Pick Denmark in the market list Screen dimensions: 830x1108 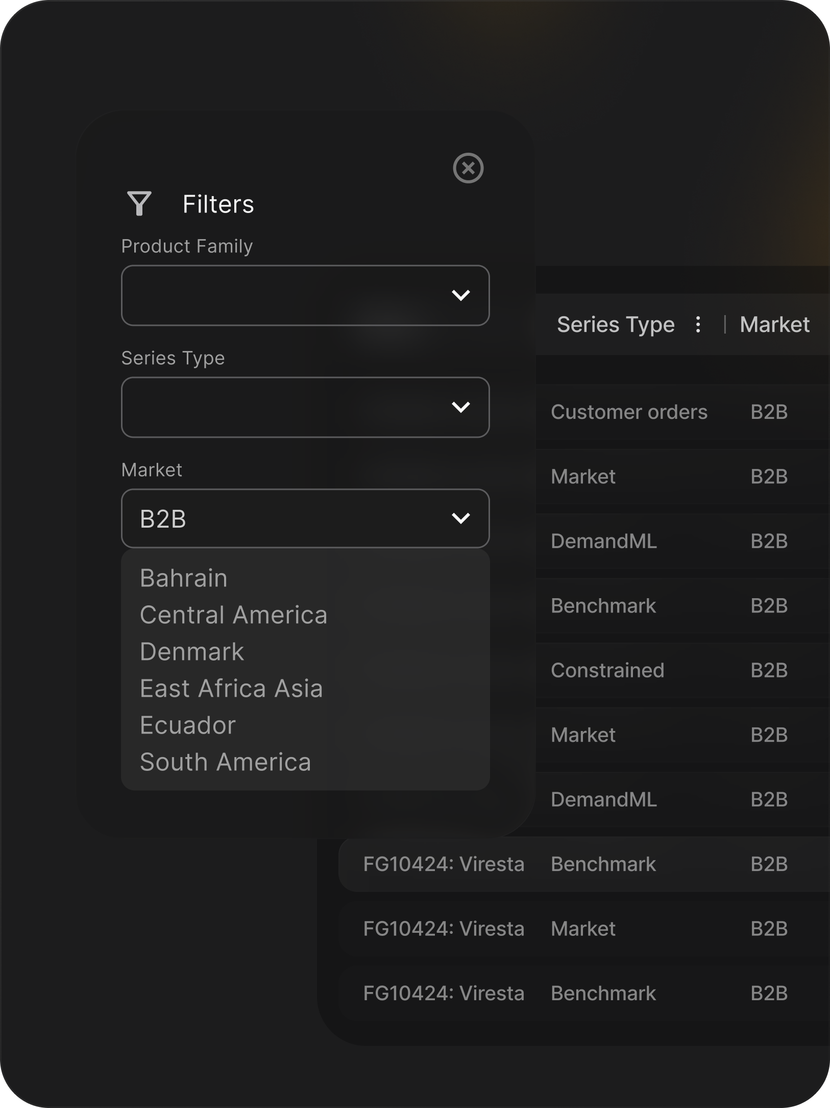pos(192,652)
